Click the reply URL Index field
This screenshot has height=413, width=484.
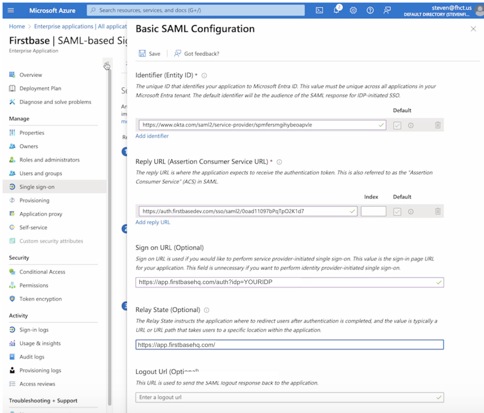(x=373, y=211)
